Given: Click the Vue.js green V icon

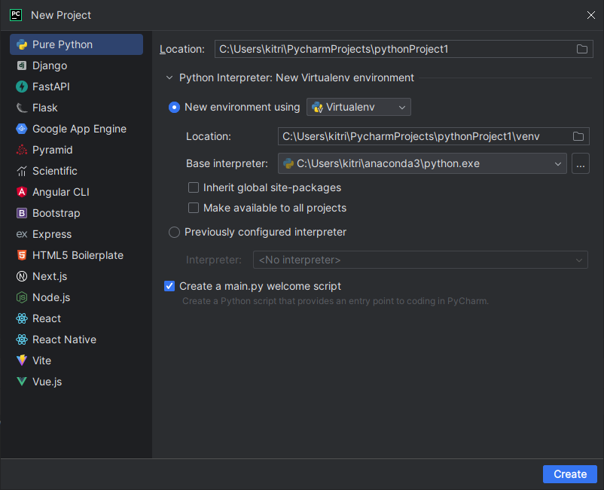Looking at the screenshot, I should (22, 382).
